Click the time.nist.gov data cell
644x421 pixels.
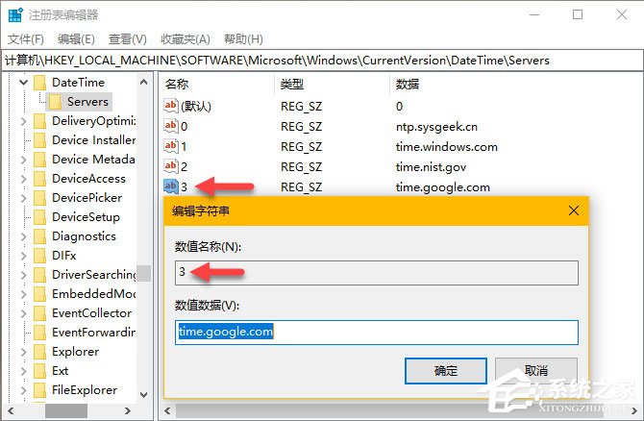431,167
